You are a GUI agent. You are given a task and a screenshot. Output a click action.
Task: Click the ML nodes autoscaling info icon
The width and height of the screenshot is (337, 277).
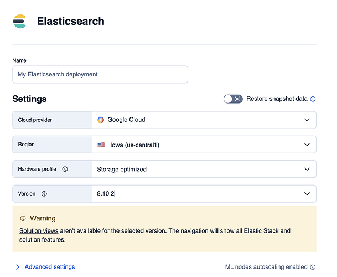point(313,267)
